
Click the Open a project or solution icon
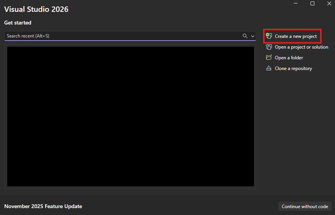pyautogui.click(x=269, y=47)
